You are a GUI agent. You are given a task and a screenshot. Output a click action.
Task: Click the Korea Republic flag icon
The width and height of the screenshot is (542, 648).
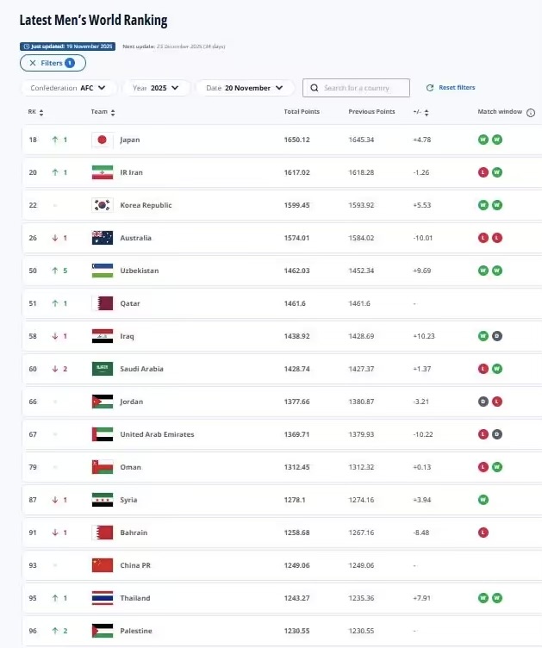coord(103,205)
